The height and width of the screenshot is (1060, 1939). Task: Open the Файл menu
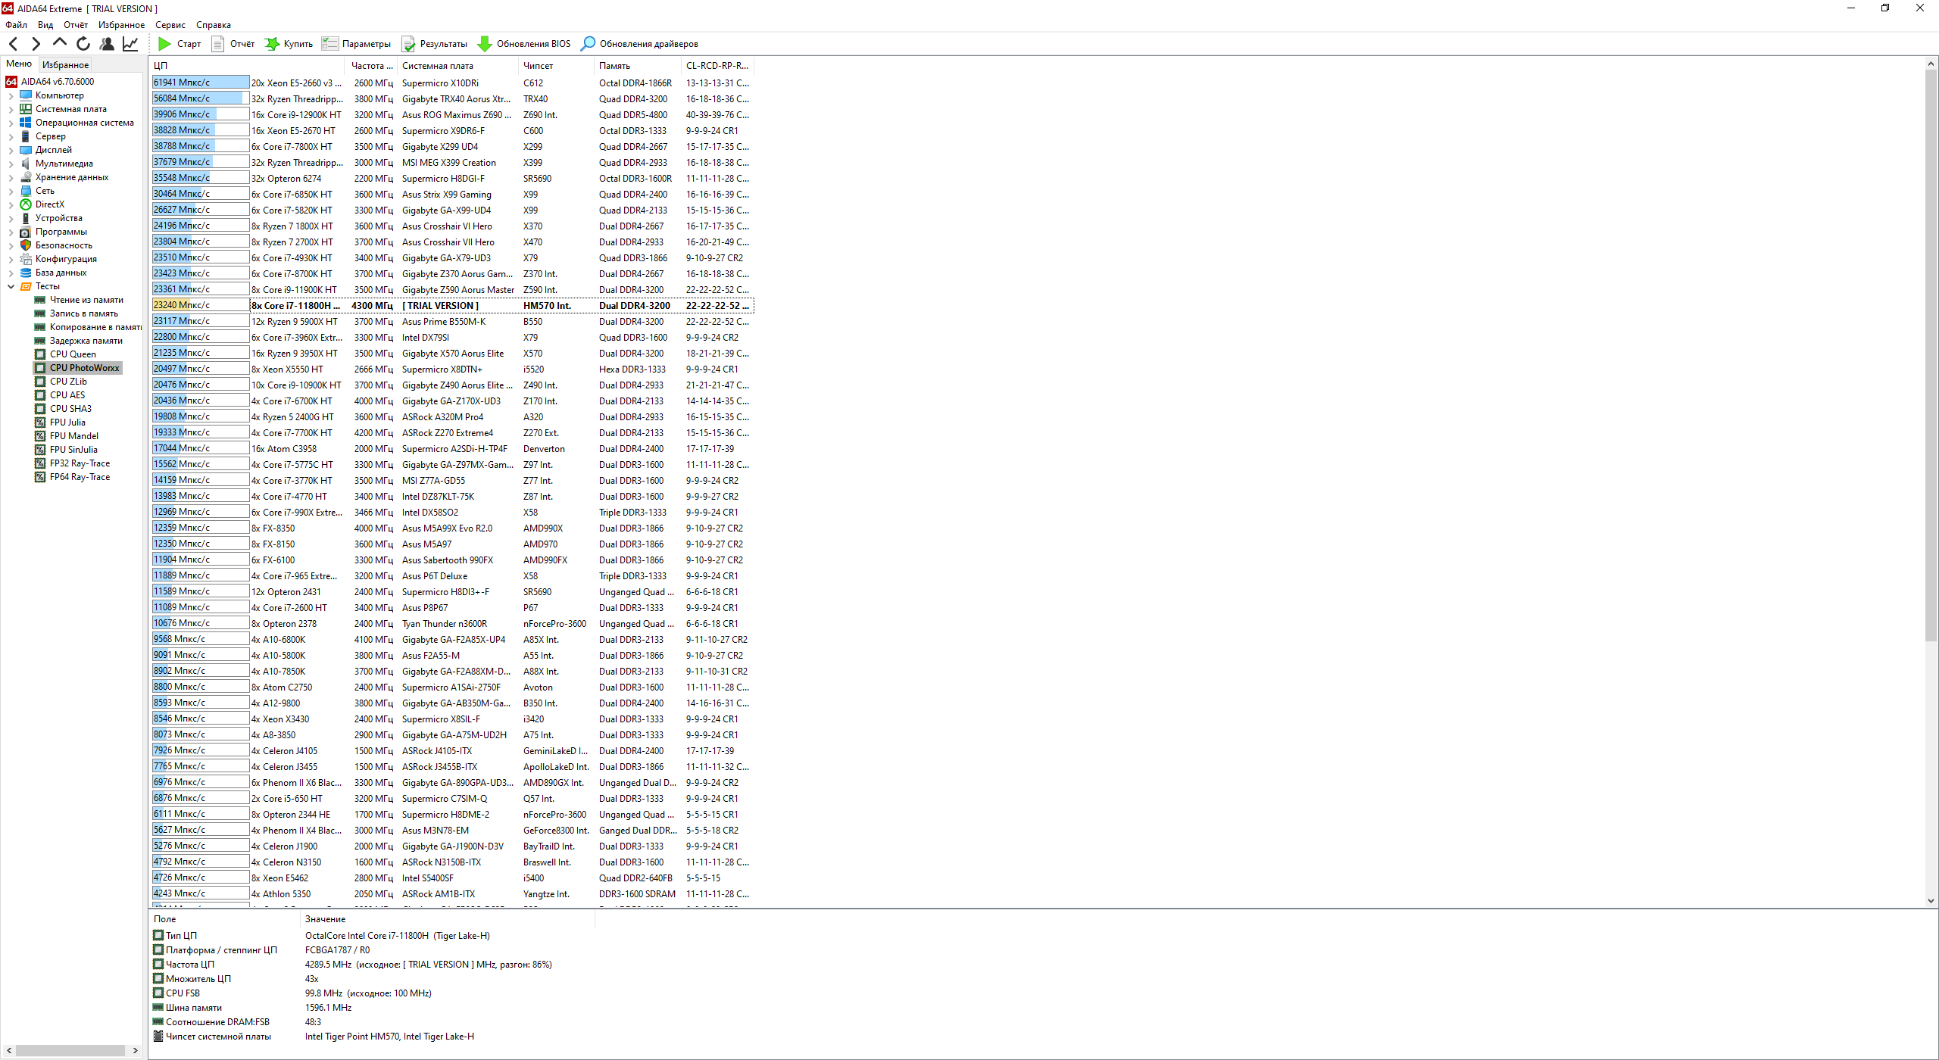(16, 25)
